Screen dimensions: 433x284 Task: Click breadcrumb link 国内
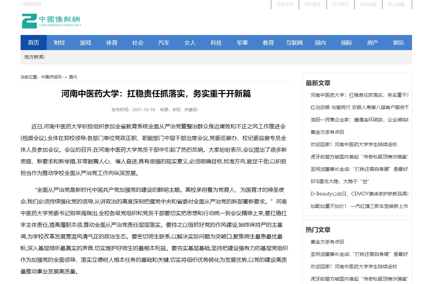coord(73,77)
